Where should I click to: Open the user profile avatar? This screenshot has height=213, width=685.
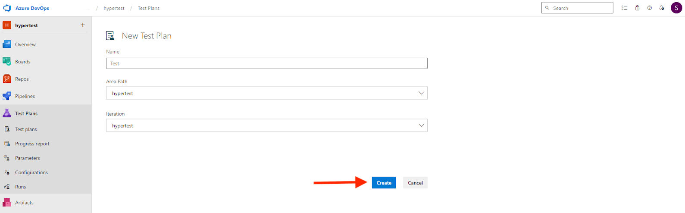click(x=676, y=8)
